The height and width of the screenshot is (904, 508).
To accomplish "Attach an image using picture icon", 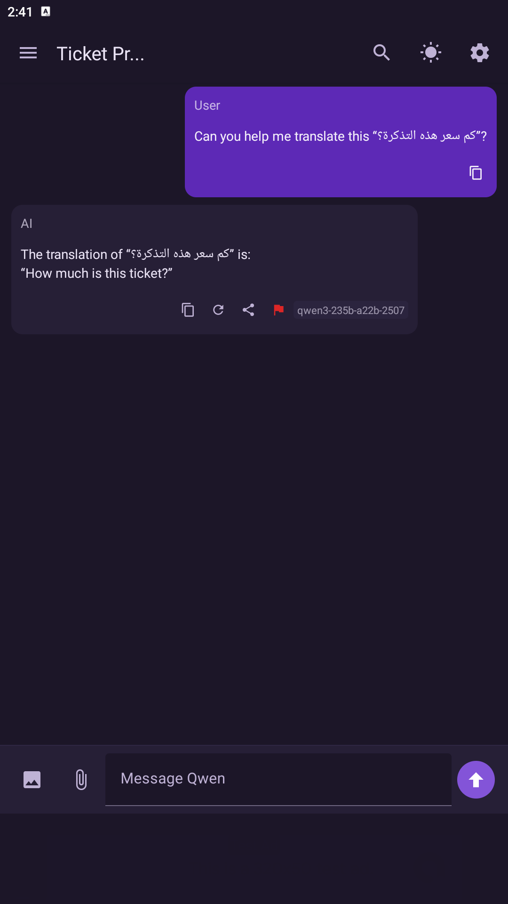I will point(32,780).
